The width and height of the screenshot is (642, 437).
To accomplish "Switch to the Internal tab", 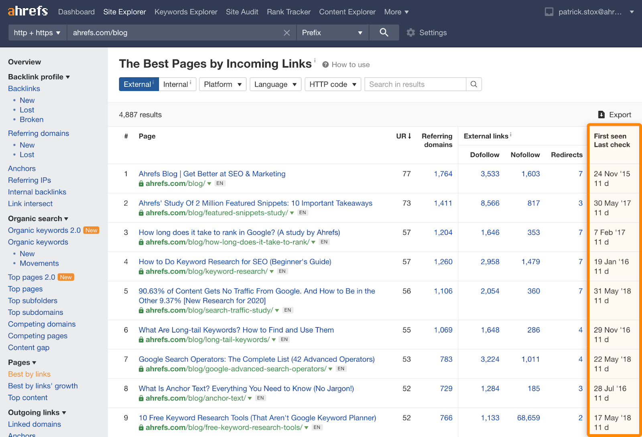I will tap(177, 84).
